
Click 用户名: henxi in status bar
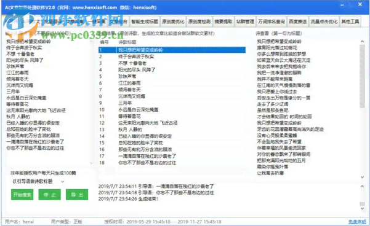pyautogui.click(x=19, y=222)
